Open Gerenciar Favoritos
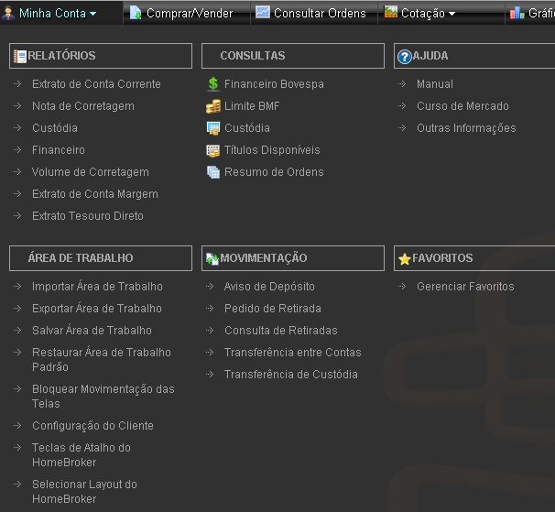Viewport: 555px width, 512px height. (x=465, y=287)
